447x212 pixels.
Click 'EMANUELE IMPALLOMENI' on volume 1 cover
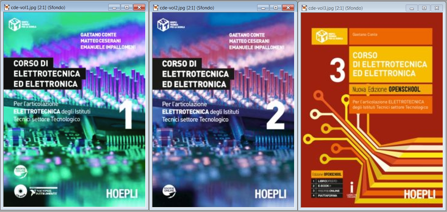pos(108,47)
